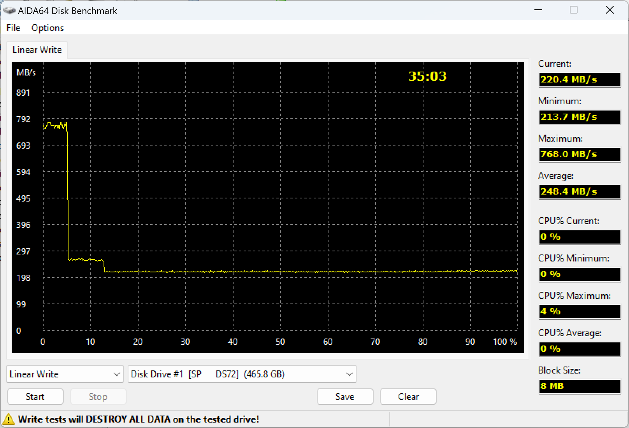Click the Maximum value showing 768.0 MB/s
Screen dimensions: 629x428
(x=579, y=154)
